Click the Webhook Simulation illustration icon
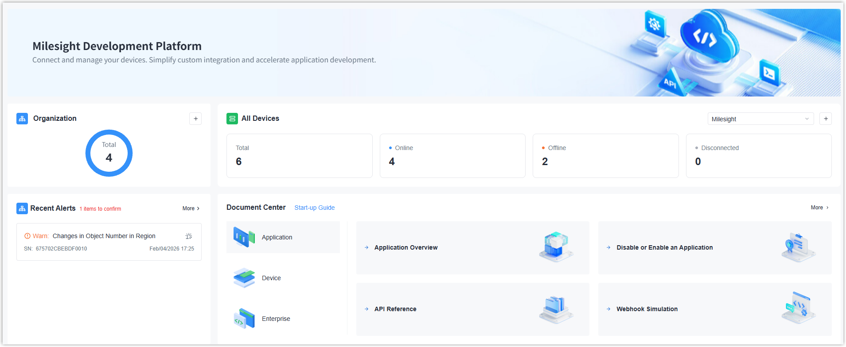This screenshot has width=846, height=347. (x=798, y=308)
